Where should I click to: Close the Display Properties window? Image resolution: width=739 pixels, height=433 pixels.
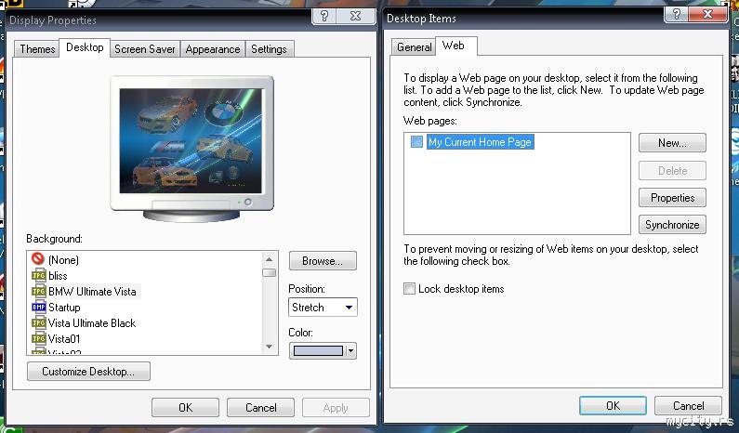(x=356, y=17)
